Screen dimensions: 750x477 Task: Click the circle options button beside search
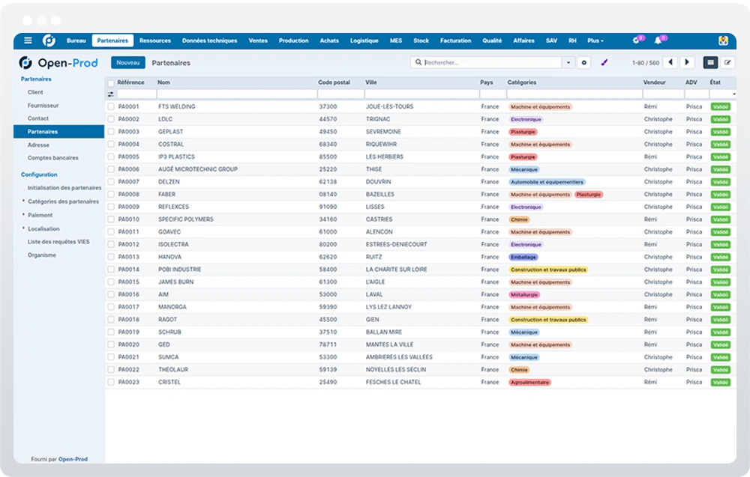click(583, 63)
